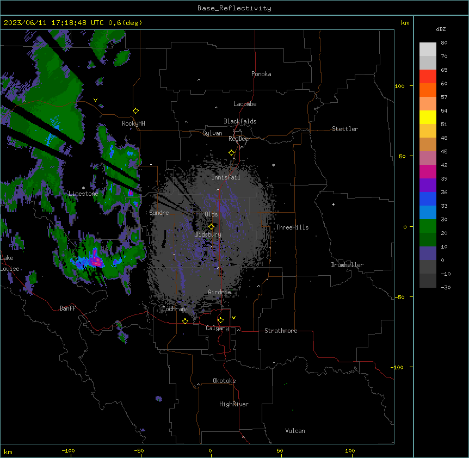The width and height of the screenshot is (469, 458).
Task: Click the yellow diamond marker south of RedDeer
Action: click(x=232, y=153)
